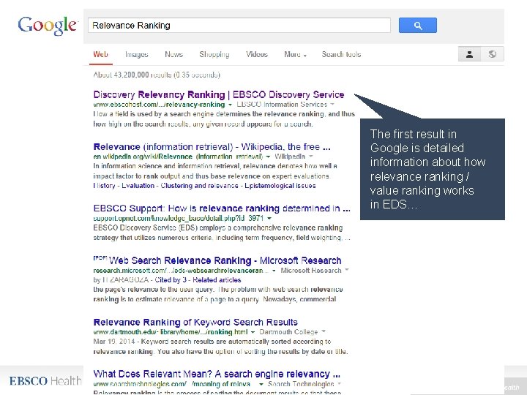
Task: Open Search tools options
Action: [341, 54]
